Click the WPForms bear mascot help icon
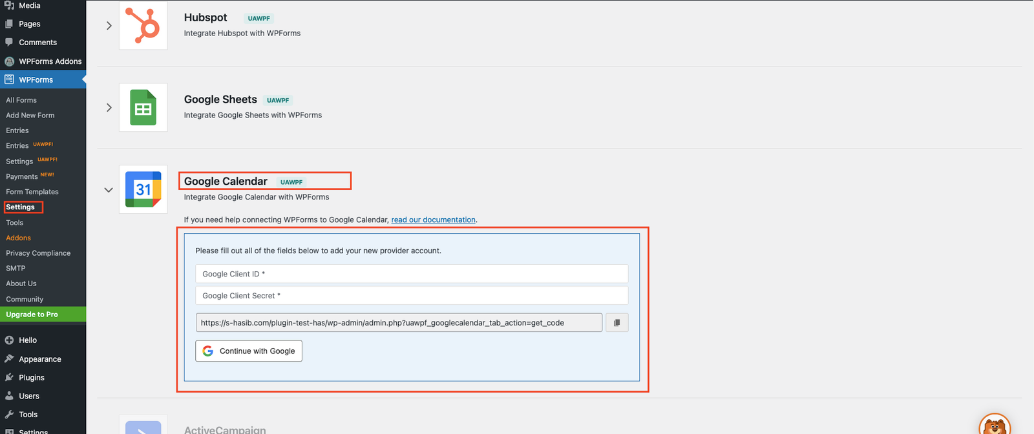 pyautogui.click(x=994, y=425)
